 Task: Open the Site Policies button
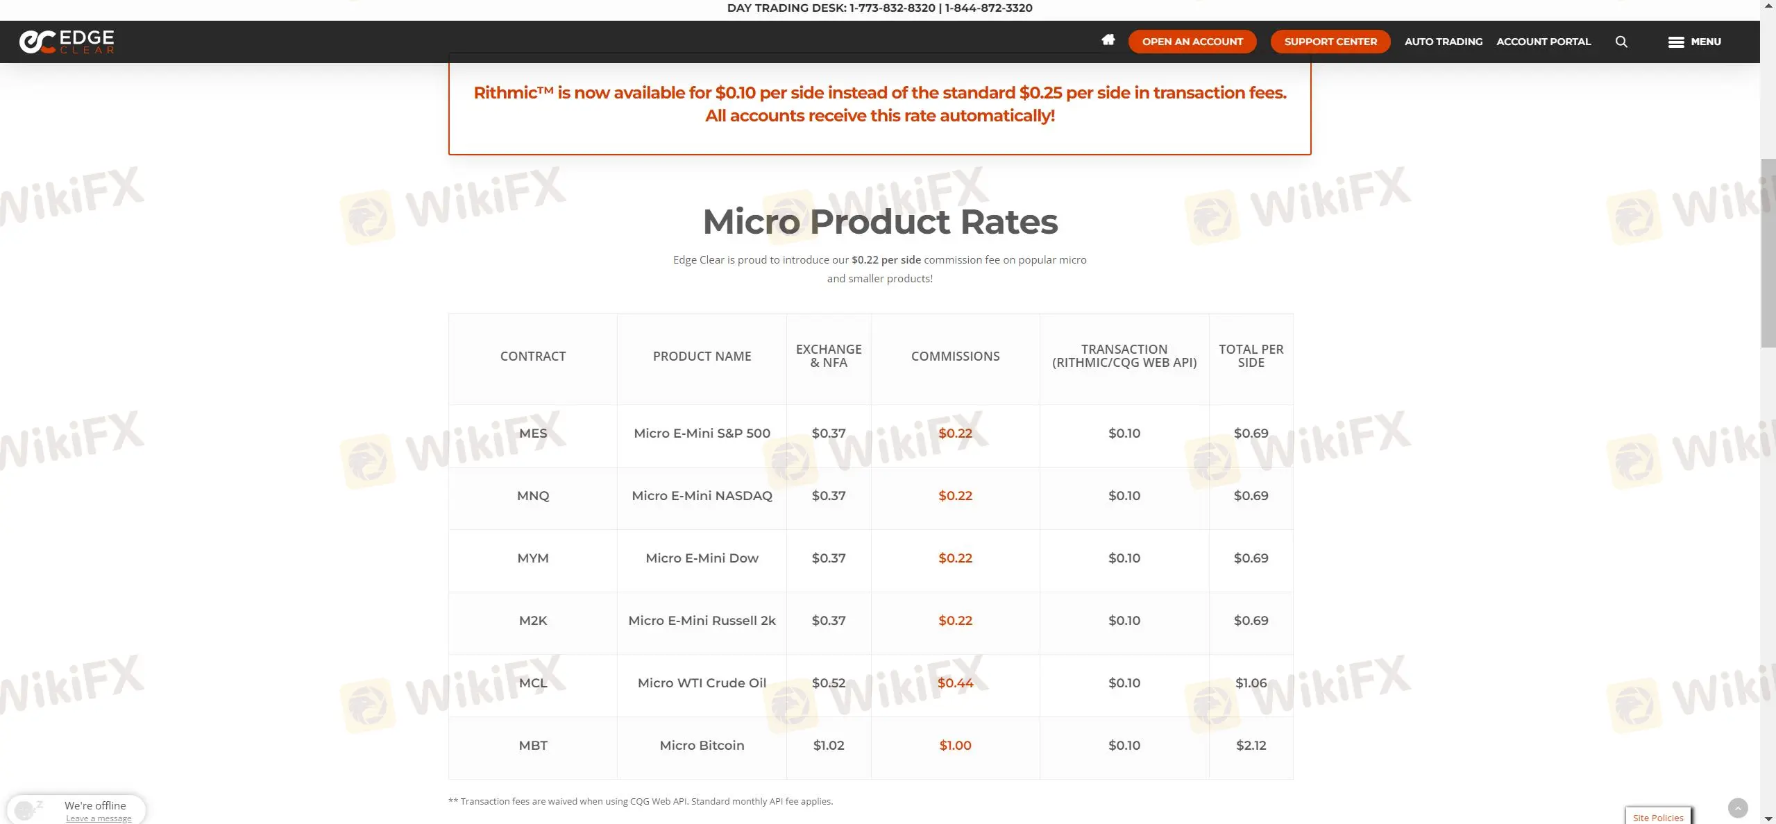pos(1657,817)
